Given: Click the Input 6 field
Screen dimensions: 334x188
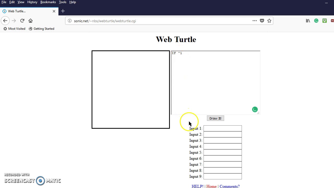Looking at the screenshot, I should [223, 158].
